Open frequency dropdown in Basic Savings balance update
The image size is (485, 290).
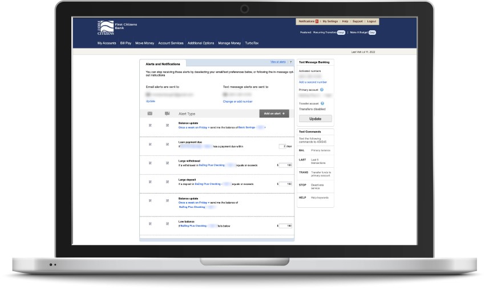[x=194, y=127]
